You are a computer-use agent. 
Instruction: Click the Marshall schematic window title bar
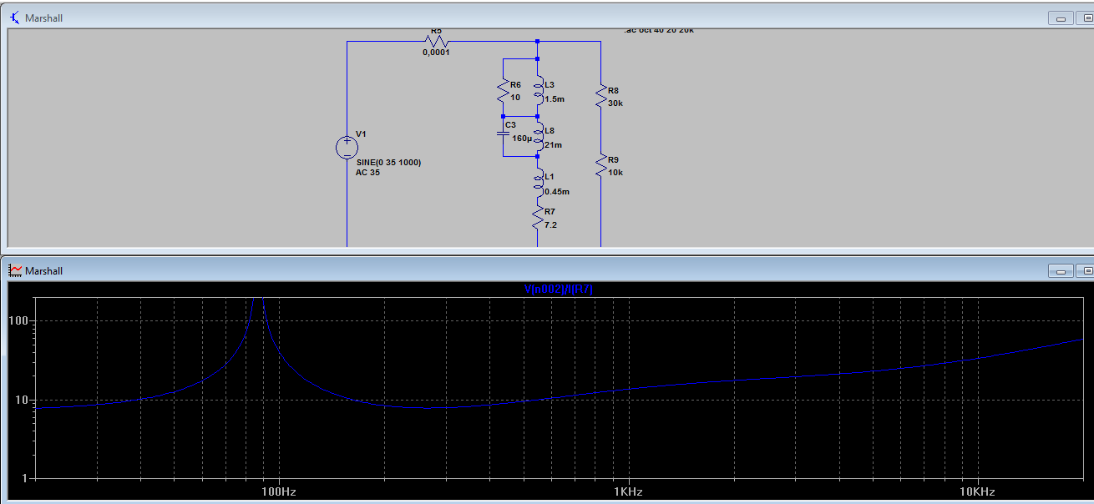point(501,18)
